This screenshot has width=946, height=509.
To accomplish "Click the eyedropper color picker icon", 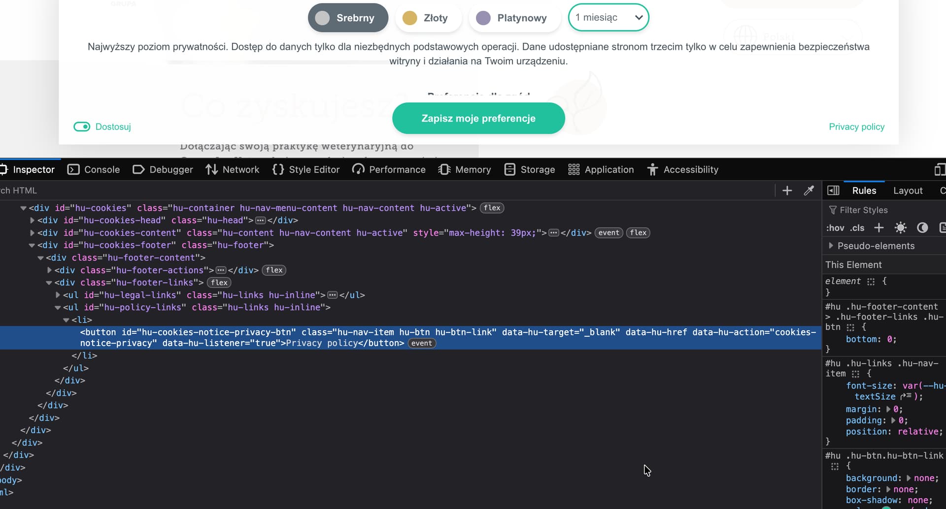I will coord(809,191).
